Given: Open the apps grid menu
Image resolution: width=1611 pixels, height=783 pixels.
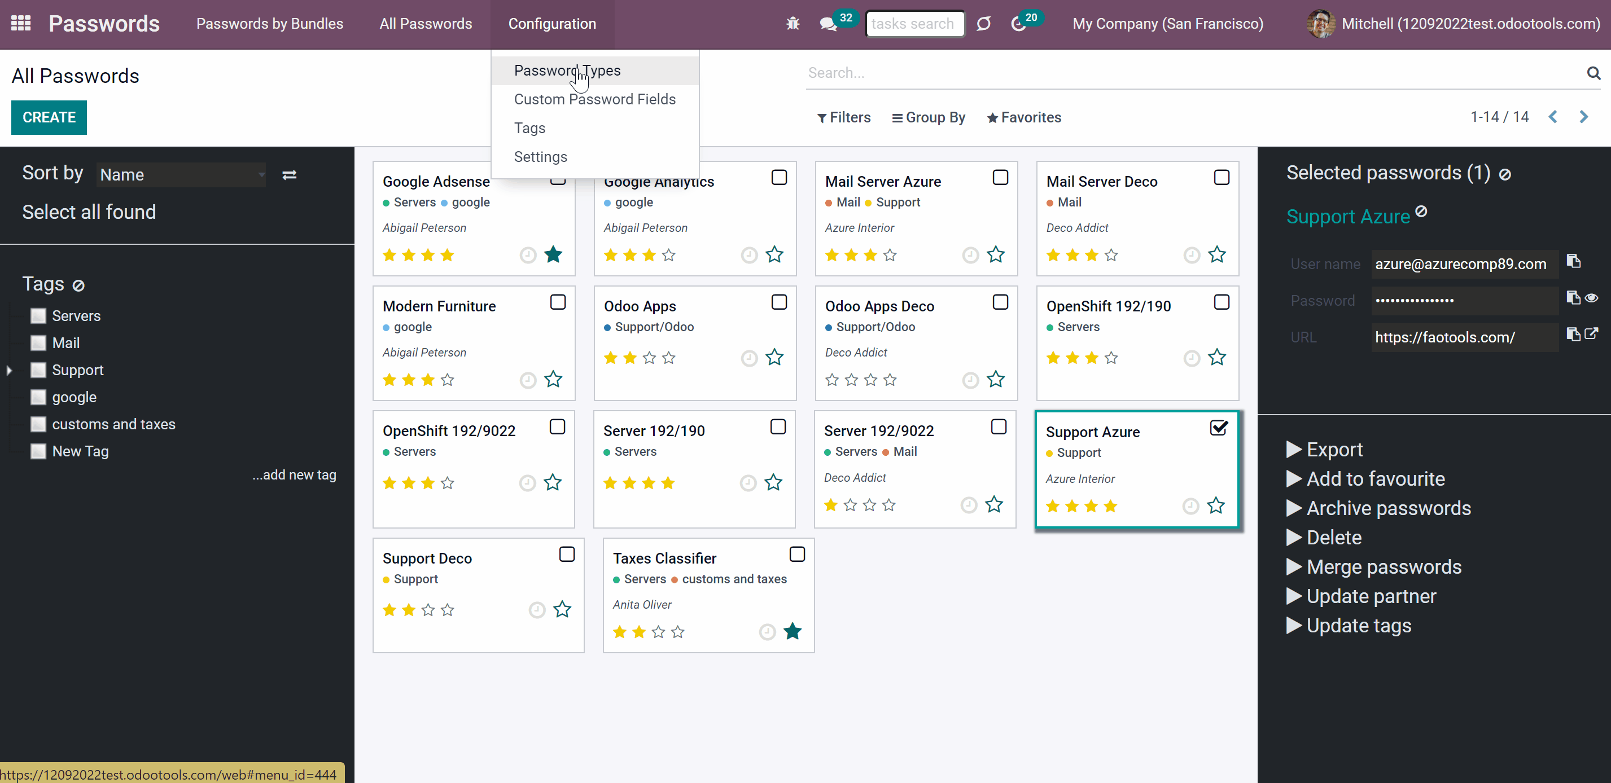Looking at the screenshot, I should tap(21, 23).
